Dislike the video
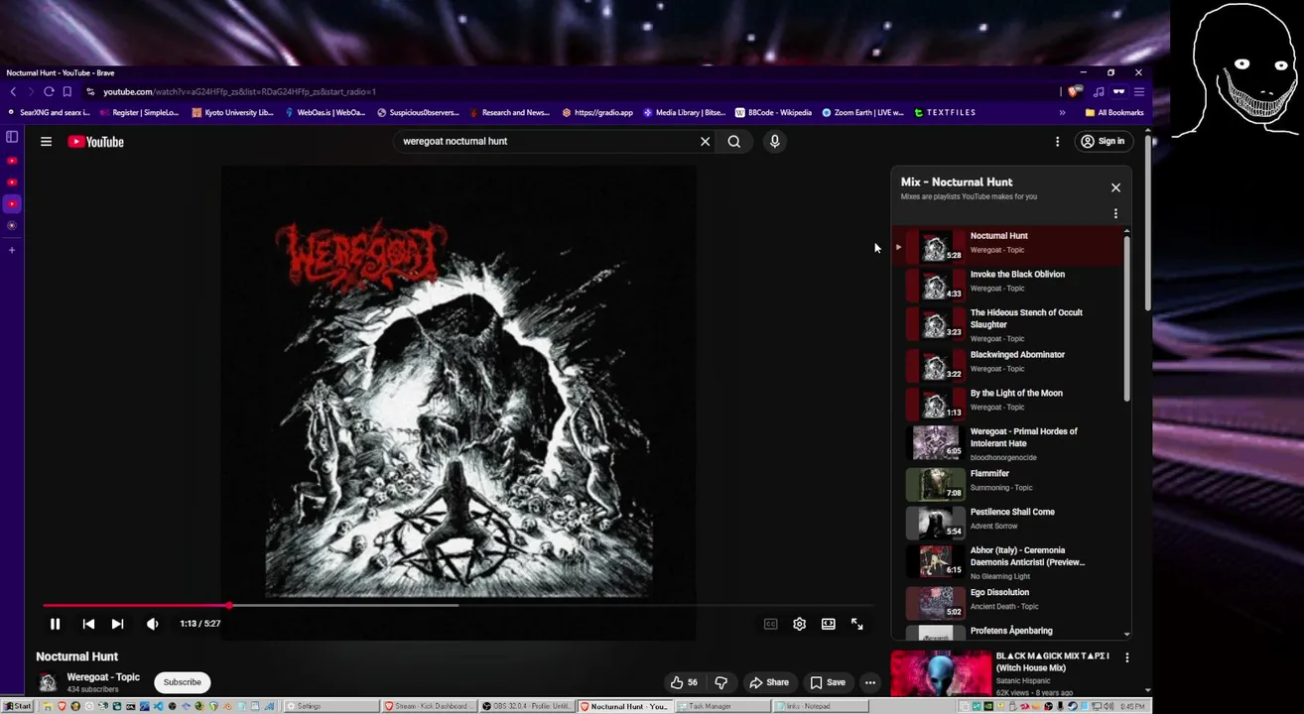The image size is (1304, 714). point(721,682)
